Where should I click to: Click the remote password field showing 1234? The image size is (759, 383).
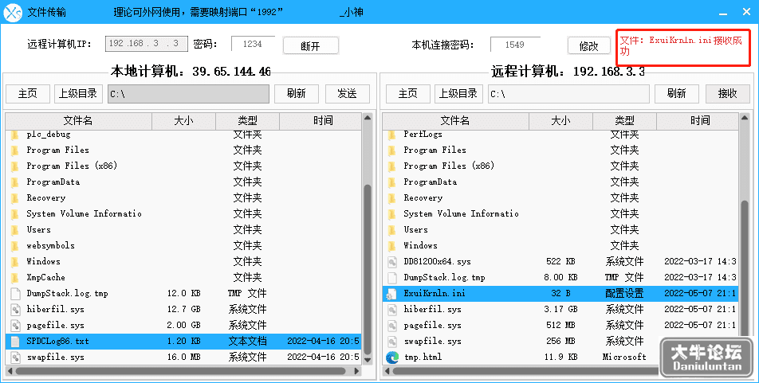click(253, 44)
